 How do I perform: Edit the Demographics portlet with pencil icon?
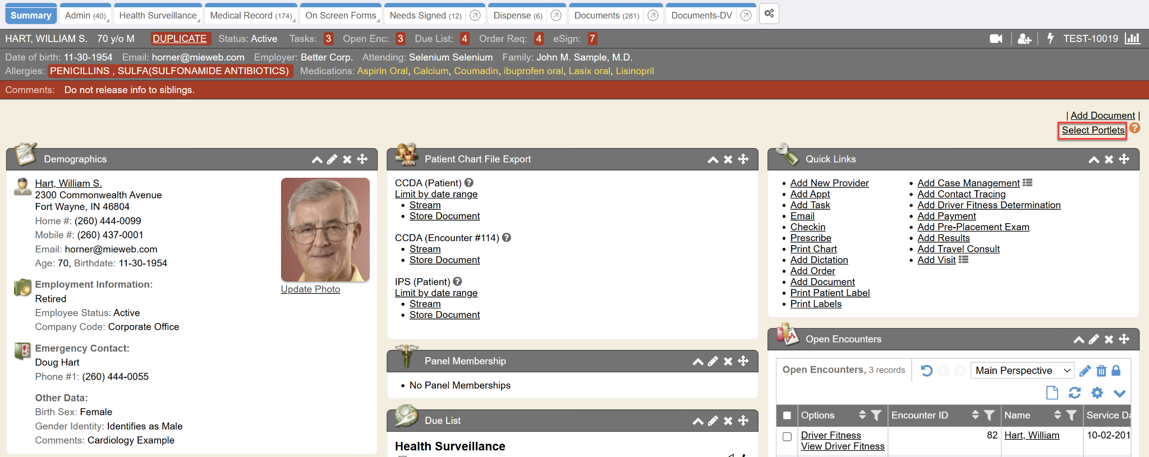point(332,159)
